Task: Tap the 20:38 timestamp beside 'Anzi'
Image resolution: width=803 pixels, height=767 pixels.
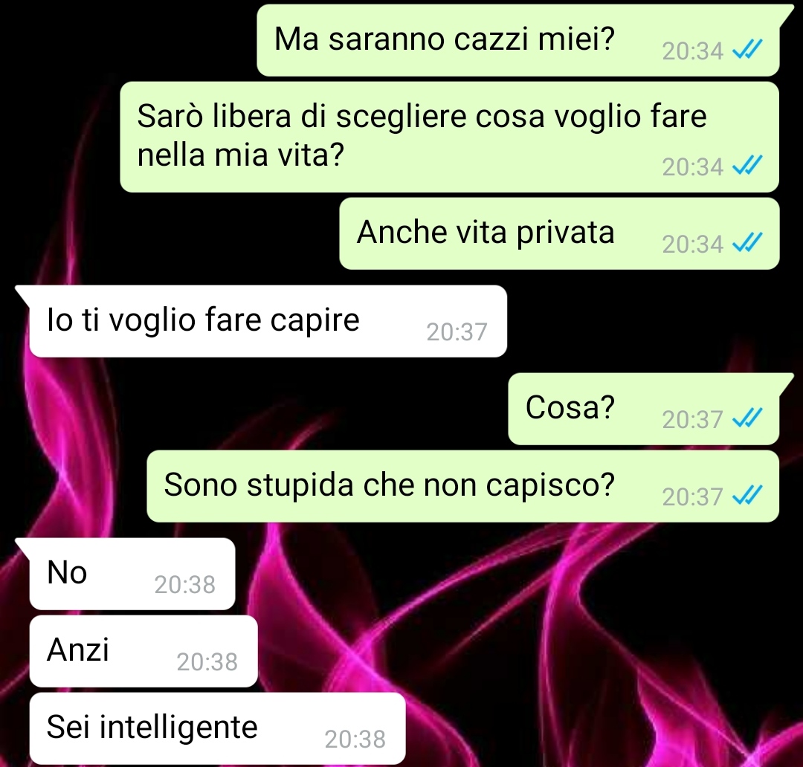Action: pyautogui.click(x=207, y=662)
